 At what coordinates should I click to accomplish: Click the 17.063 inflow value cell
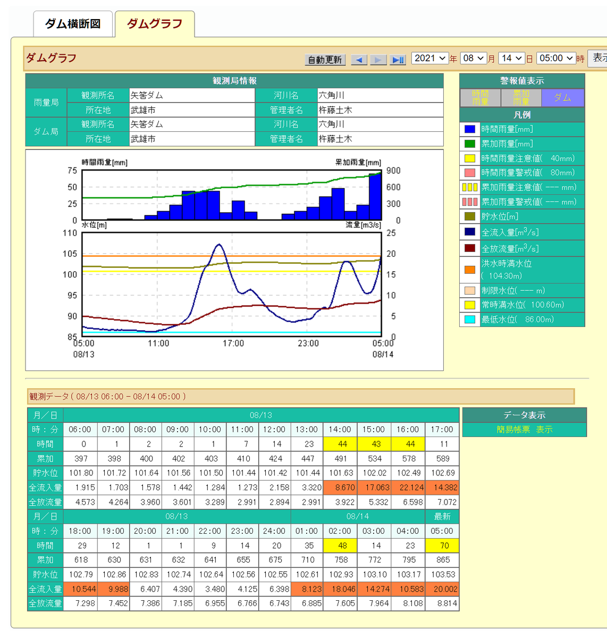[374, 488]
